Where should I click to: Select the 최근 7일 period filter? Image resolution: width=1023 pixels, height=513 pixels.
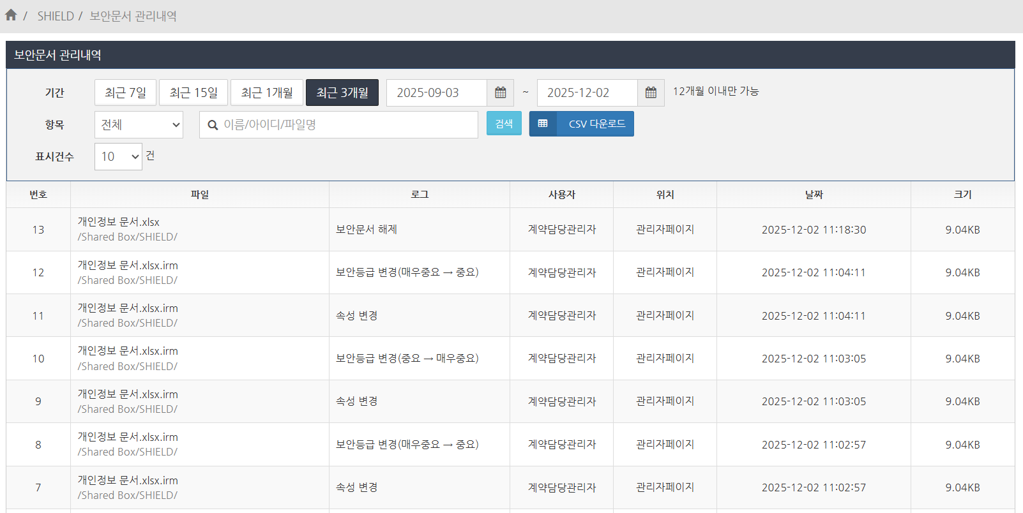(126, 93)
